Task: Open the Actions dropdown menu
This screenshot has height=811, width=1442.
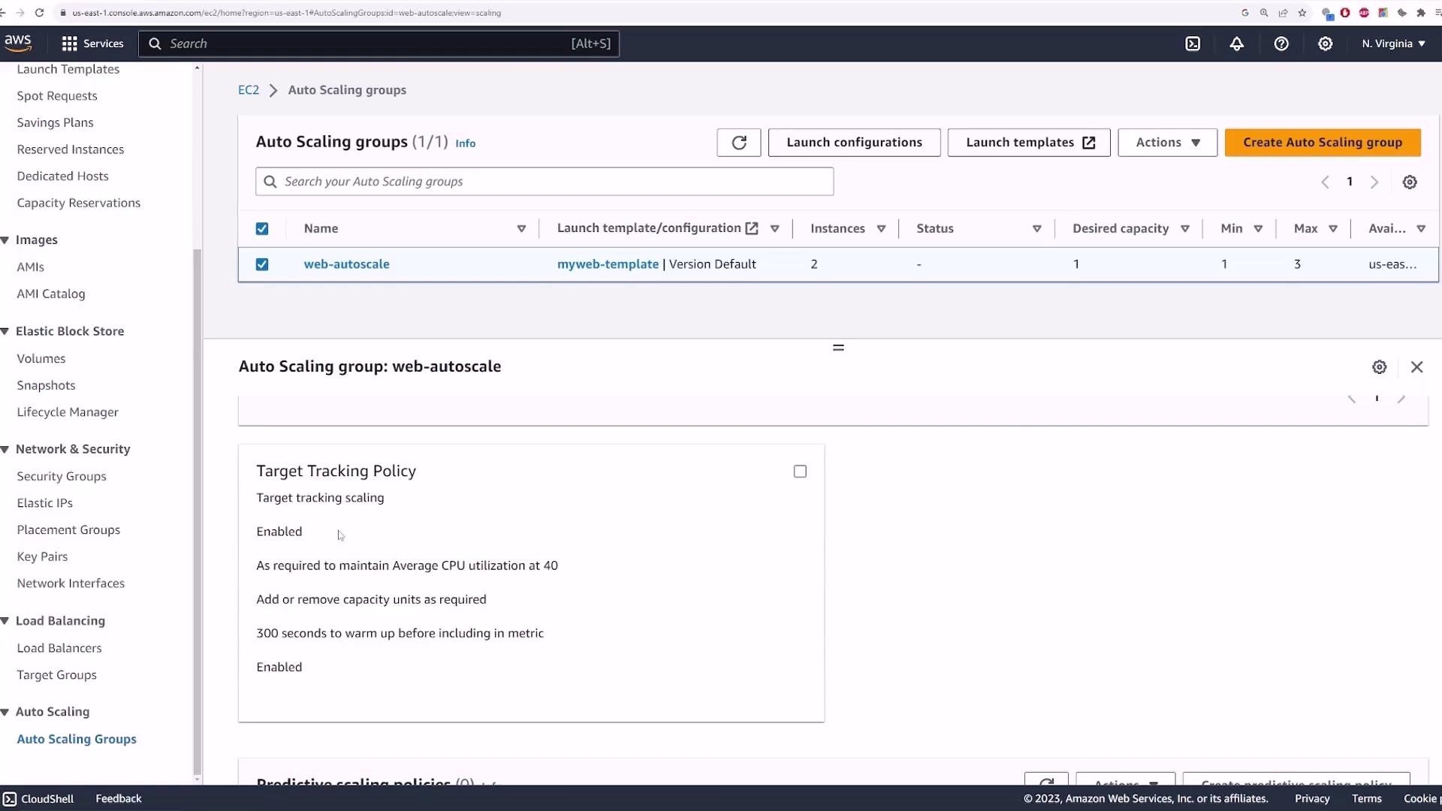Action: click(x=1167, y=143)
